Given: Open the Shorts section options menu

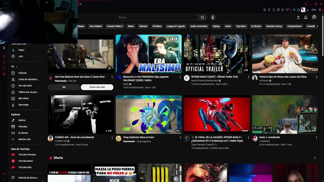Looking at the screenshot, I should 315,158.
